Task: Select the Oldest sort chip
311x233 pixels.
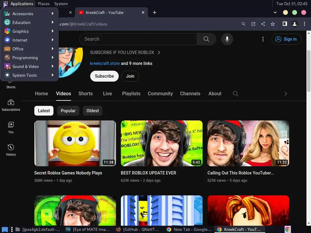Action: click(93, 110)
